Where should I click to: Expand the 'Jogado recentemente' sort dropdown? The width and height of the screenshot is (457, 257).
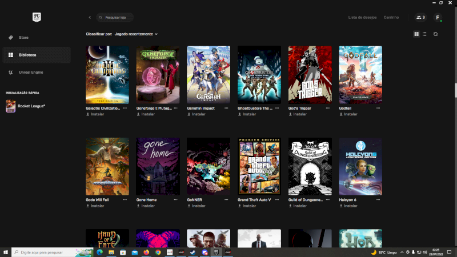pos(136,34)
